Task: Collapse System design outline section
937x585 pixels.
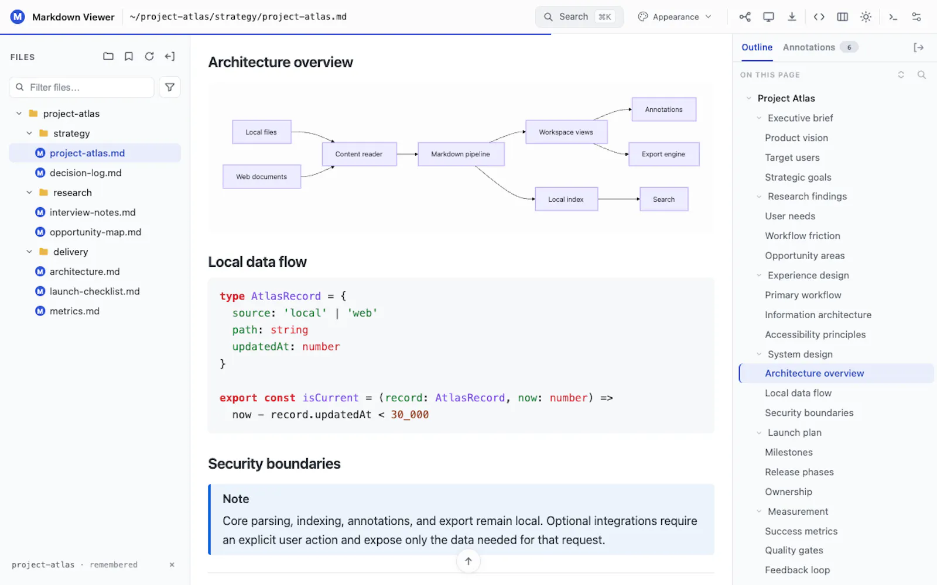Action: (x=759, y=354)
